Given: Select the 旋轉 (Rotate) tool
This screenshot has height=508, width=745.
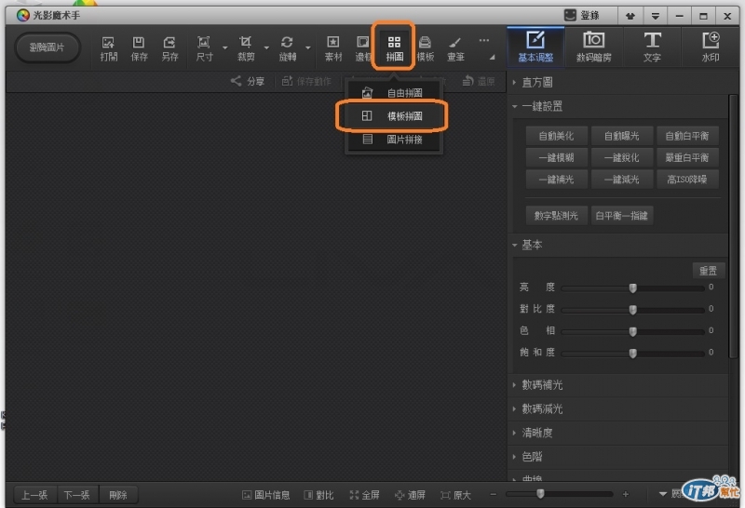Looking at the screenshot, I should pos(287,49).
